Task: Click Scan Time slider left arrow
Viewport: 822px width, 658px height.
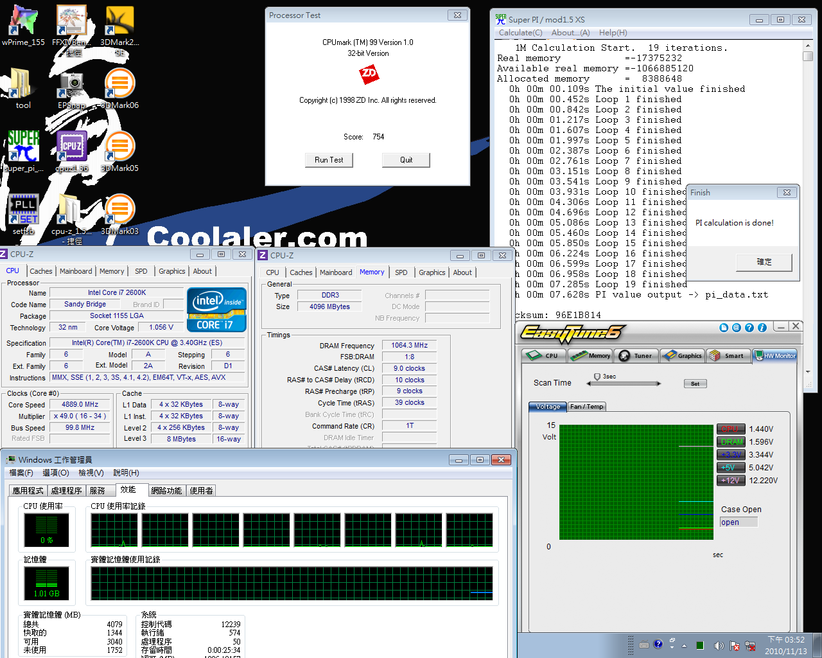Action: click(589, 384)
